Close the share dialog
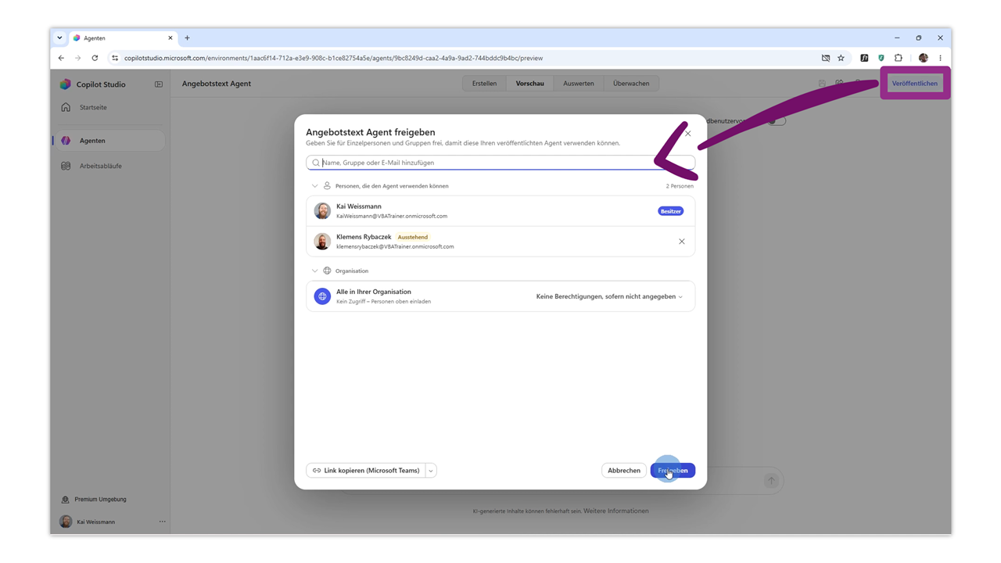This screenshot has width=1001, height=563. click(688, 134)
